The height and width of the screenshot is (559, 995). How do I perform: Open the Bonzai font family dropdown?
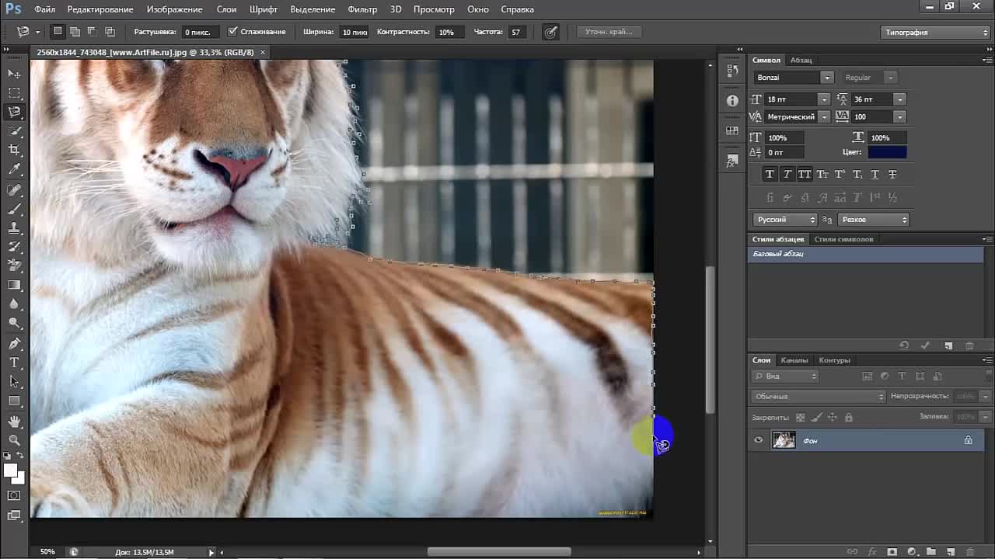[x=827, y=78]
